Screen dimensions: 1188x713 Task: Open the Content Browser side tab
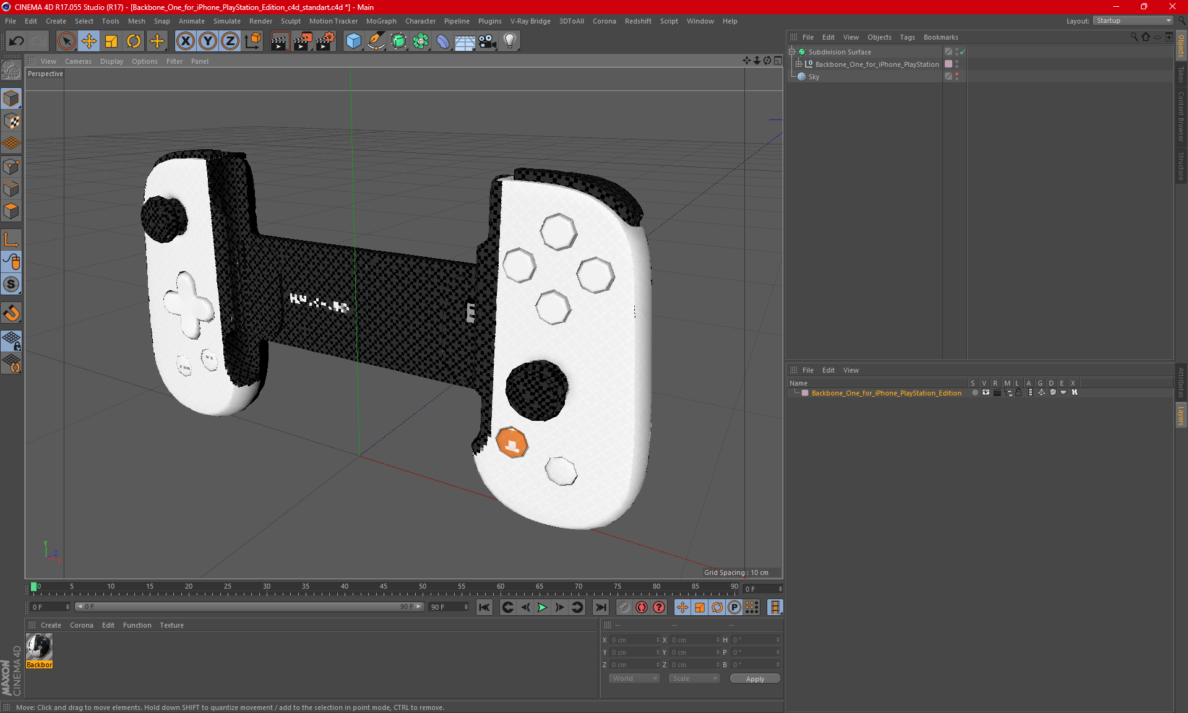(1181, 116)
